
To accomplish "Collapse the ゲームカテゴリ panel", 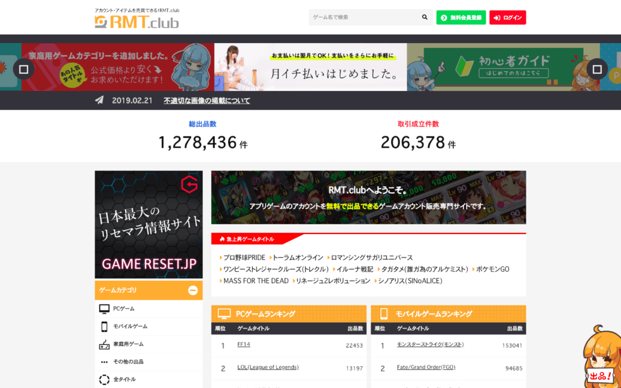I will pos(193,290).
